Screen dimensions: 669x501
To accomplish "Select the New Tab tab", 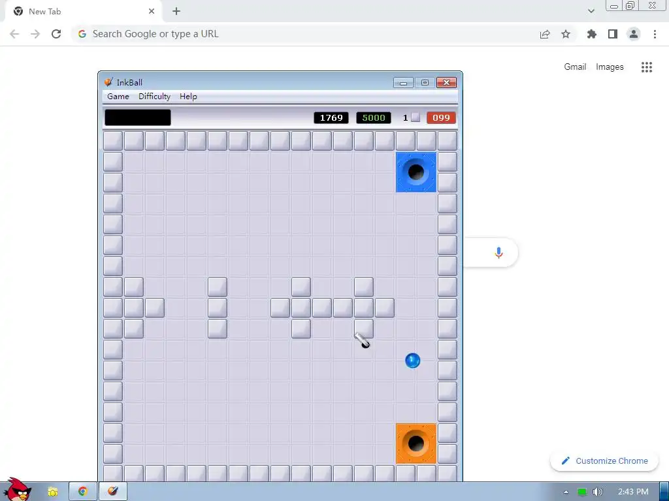I will tap(83, 12).
